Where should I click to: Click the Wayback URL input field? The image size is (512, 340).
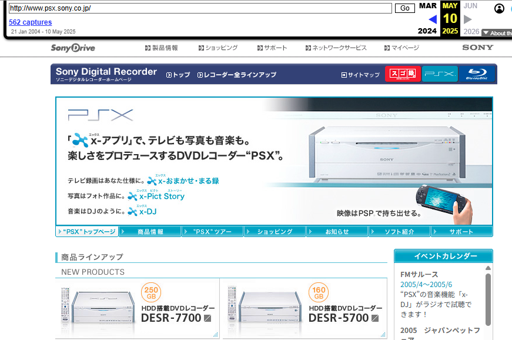point(200,8)
